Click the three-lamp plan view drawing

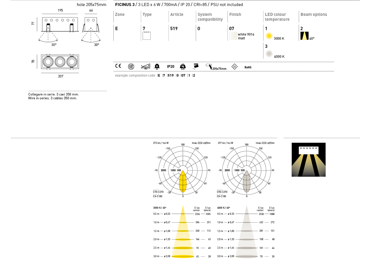click(60, 62)
